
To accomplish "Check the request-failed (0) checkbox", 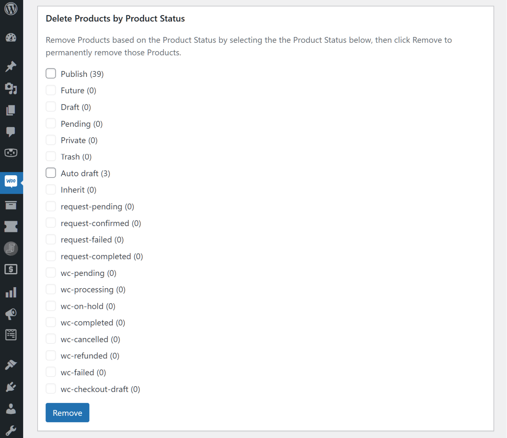I will coord(51,239).
